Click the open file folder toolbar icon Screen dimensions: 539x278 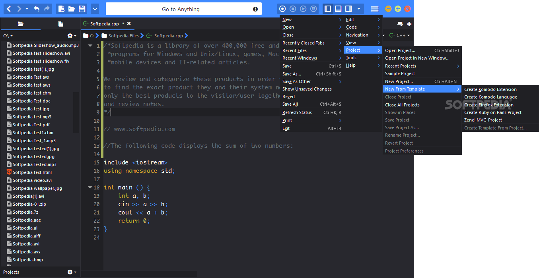(72, 9)
